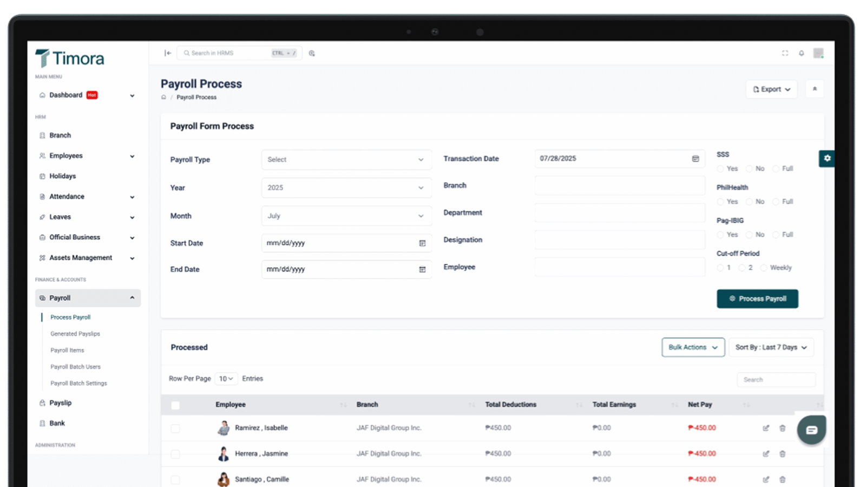Click the home breadcrumb icon
This screenshot has width=866, height=487.
coord(163,98)
